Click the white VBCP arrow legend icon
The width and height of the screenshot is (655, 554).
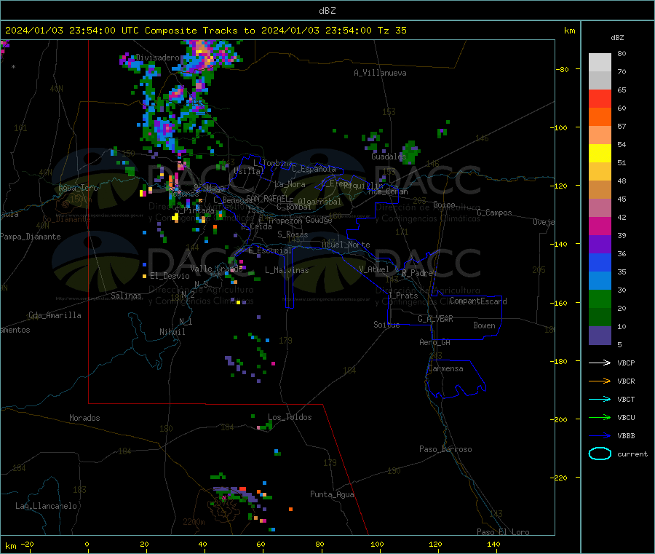tap(600, 363)
